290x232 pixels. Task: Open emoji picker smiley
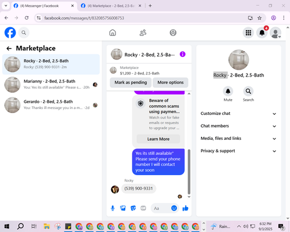[x=174, y=208]
